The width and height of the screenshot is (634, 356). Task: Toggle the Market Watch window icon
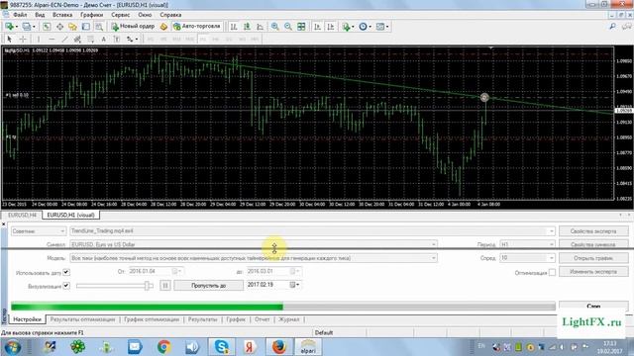coord(47,27)
